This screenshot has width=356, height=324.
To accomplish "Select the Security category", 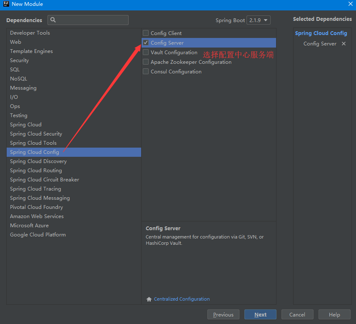I will tap(74, 60).
